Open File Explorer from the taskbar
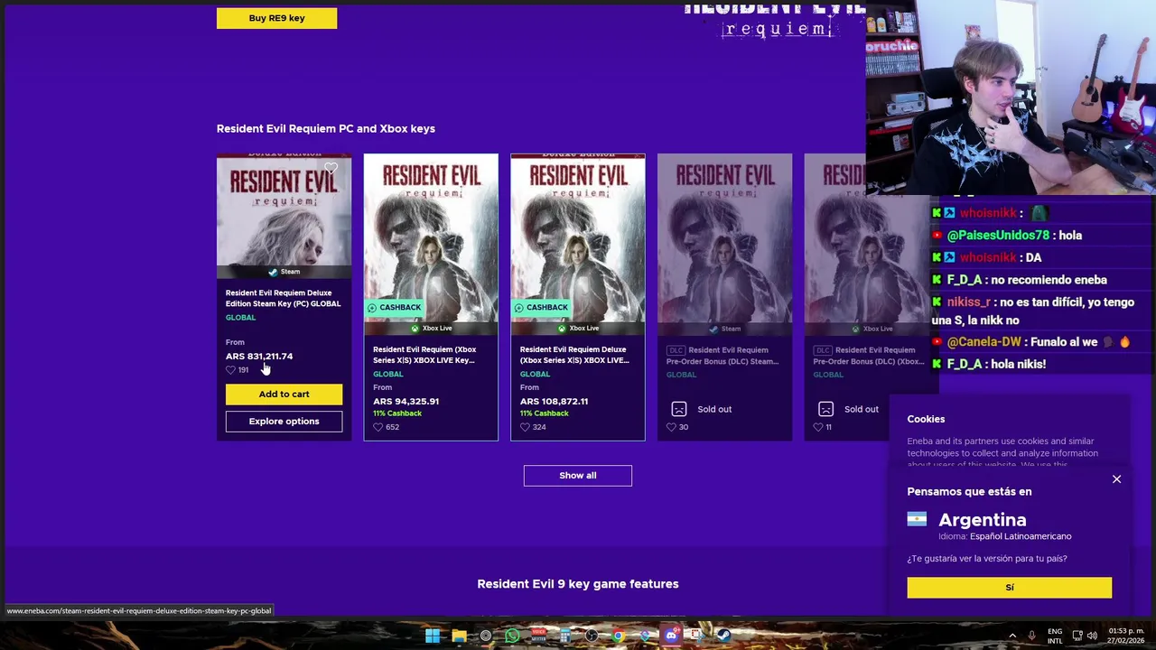The width and height of the screenshot is (1156, 650). [x=459, y=636]
